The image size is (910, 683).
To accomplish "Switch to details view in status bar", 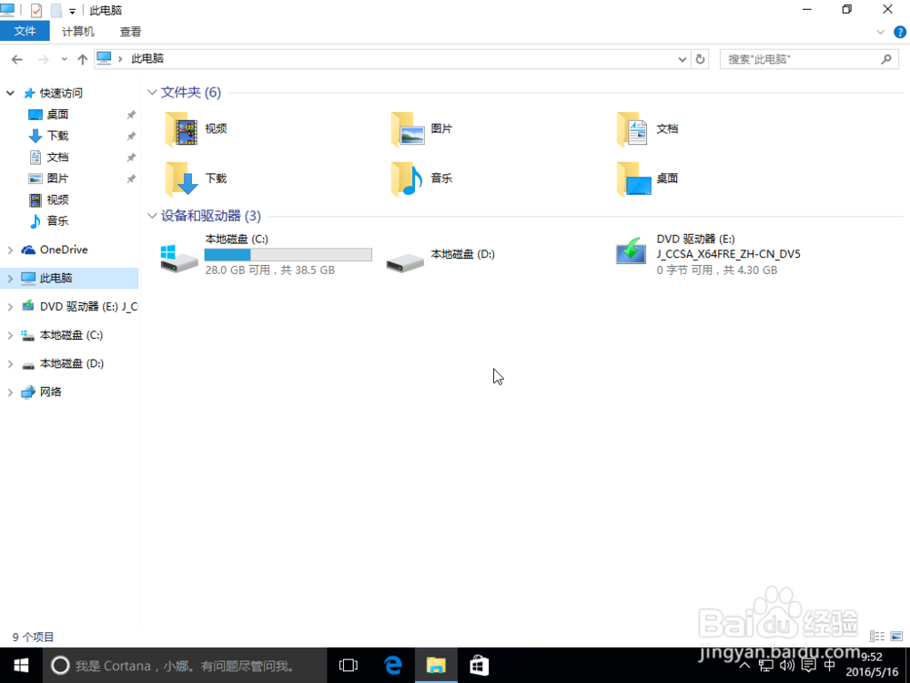I will point(877,637).
